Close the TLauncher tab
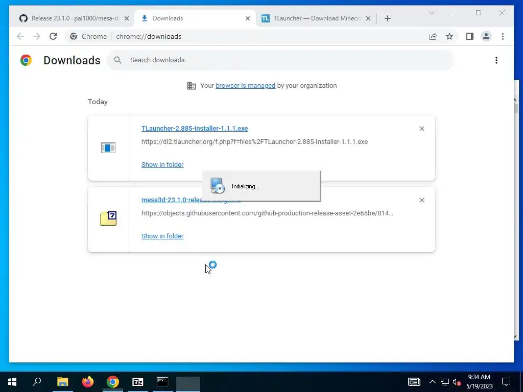This screenshot has height=392, width=523. pos(368,18)
